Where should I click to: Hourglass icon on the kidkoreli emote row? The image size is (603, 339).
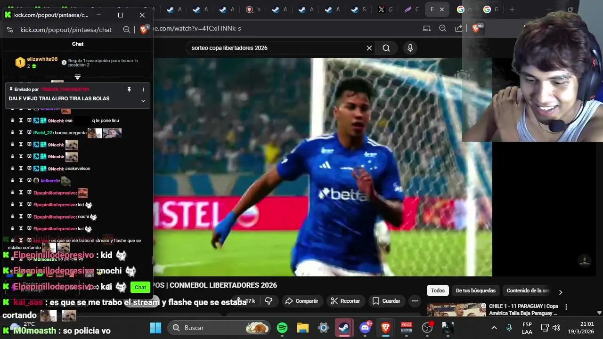[x=21, y=181]
